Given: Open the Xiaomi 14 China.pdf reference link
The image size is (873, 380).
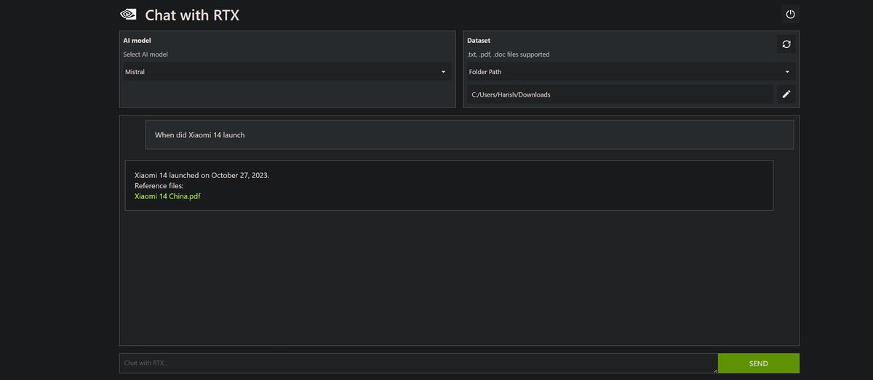Looking at the screenshot, I should point(167,196).
